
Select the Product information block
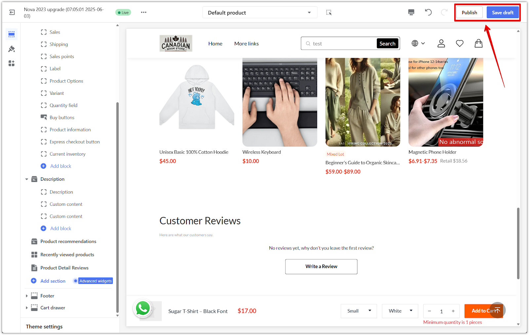click(x=70, y=130)
